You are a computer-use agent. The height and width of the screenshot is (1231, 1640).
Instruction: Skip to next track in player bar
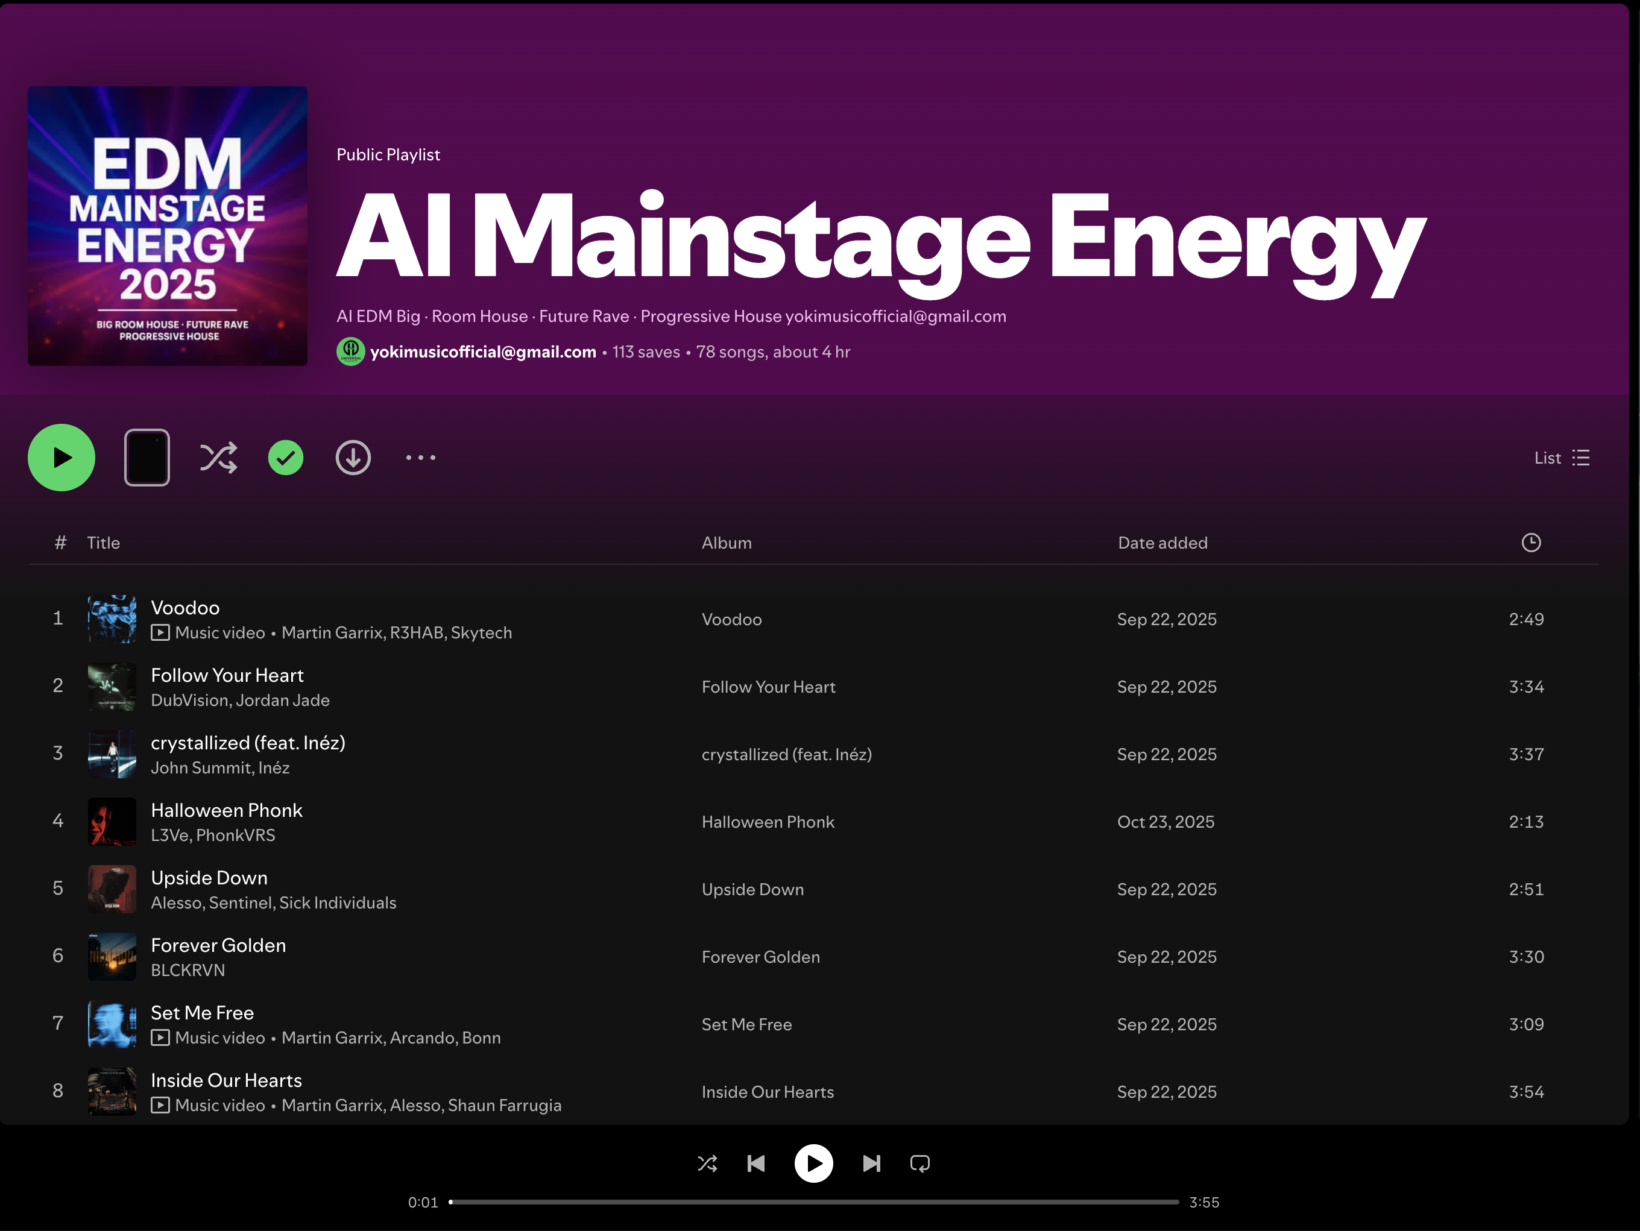point(871,1163)
